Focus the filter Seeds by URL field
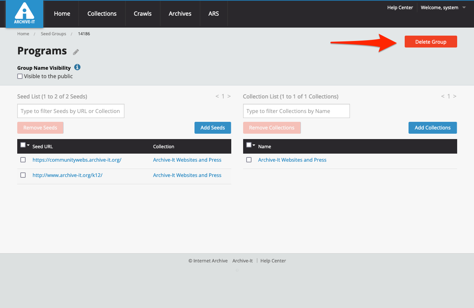Viewport: 474px width, 308px height. (x=71, y=111)
